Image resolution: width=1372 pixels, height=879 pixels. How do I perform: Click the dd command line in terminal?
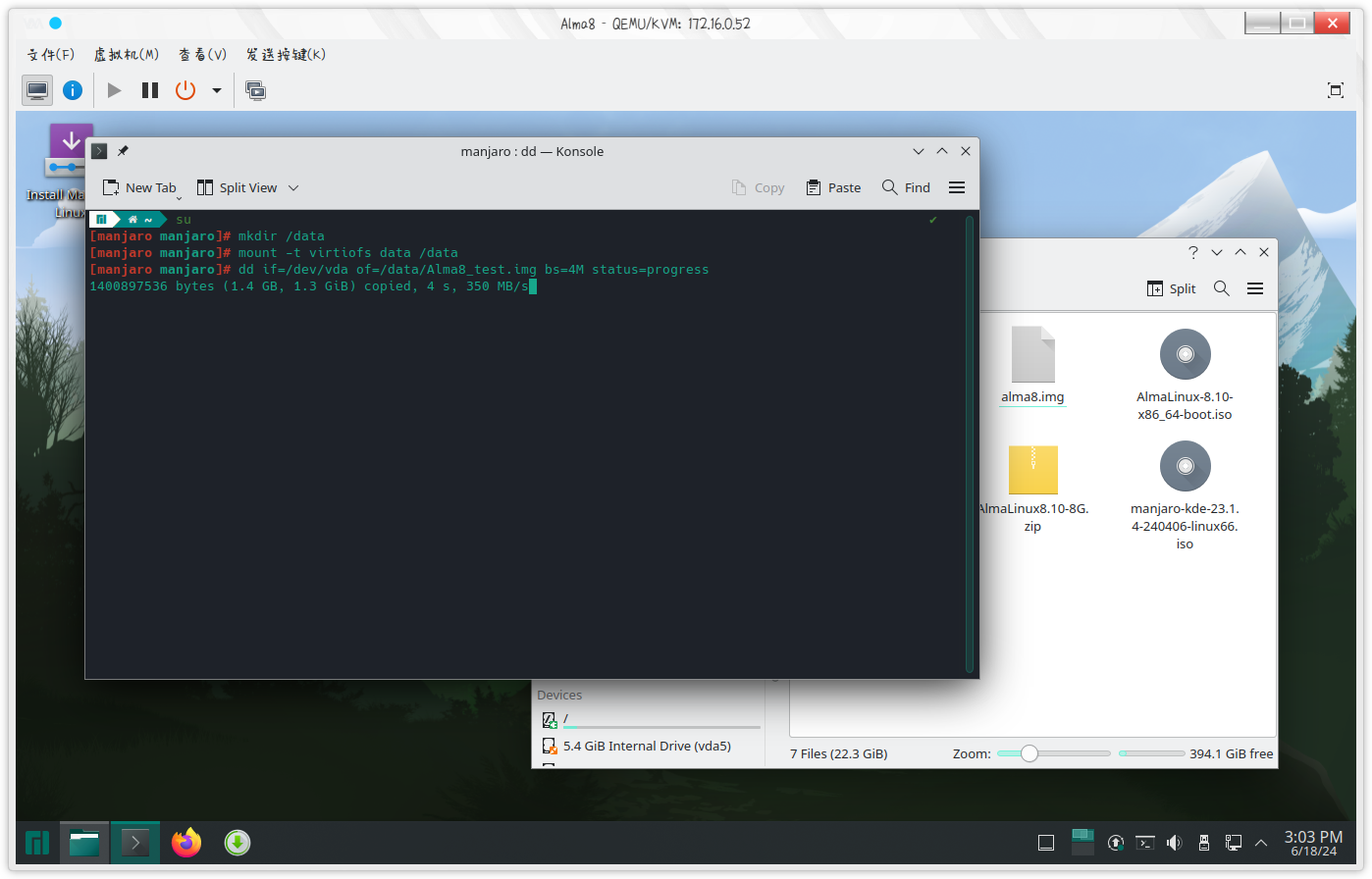click(x=473, y=270)
